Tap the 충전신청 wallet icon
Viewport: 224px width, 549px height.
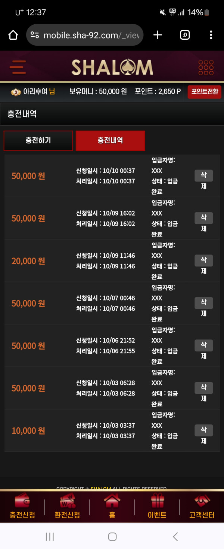coord(22,501)
